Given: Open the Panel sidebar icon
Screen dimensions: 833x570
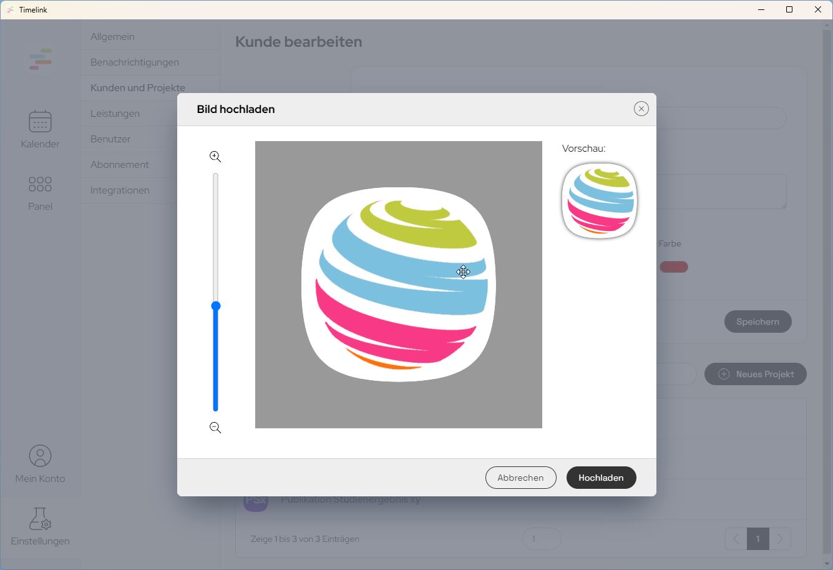Looking at the screenshot, I should (x=40, y=192).
